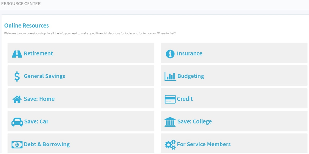The image size is (309, 154).
Task: Select the house icon for Save: Home
Action: [17, 99]
